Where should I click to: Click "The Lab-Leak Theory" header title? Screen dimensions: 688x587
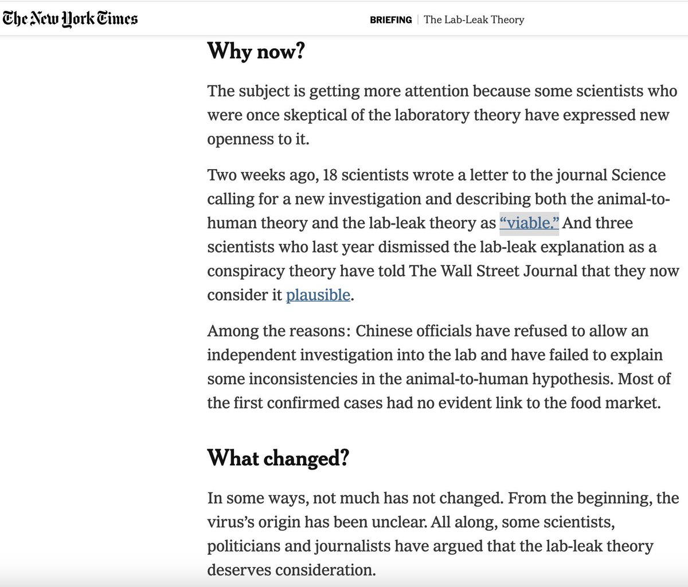coord(474,19)
